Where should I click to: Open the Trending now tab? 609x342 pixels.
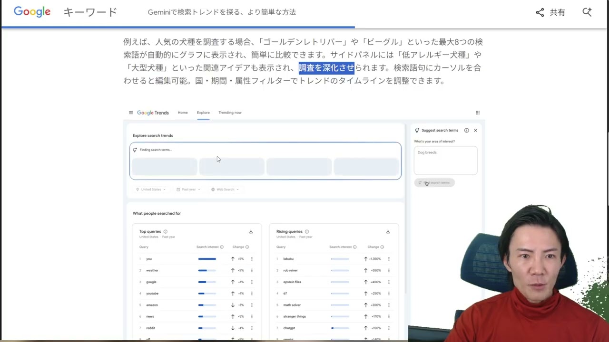(230, 113)
